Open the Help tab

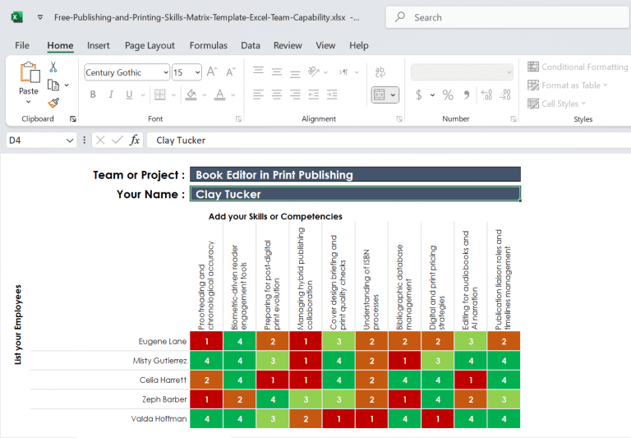[x=359, y=45]
